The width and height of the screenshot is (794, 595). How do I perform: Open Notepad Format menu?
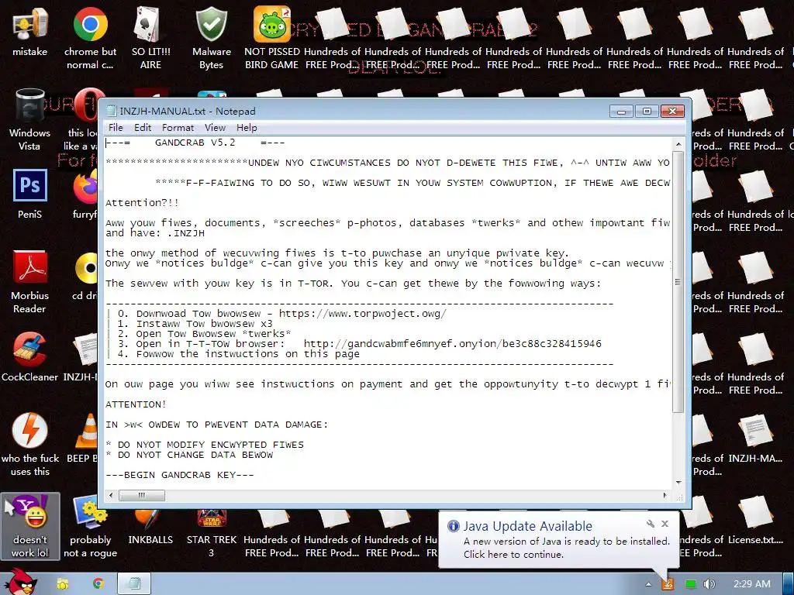click(178, 128)
